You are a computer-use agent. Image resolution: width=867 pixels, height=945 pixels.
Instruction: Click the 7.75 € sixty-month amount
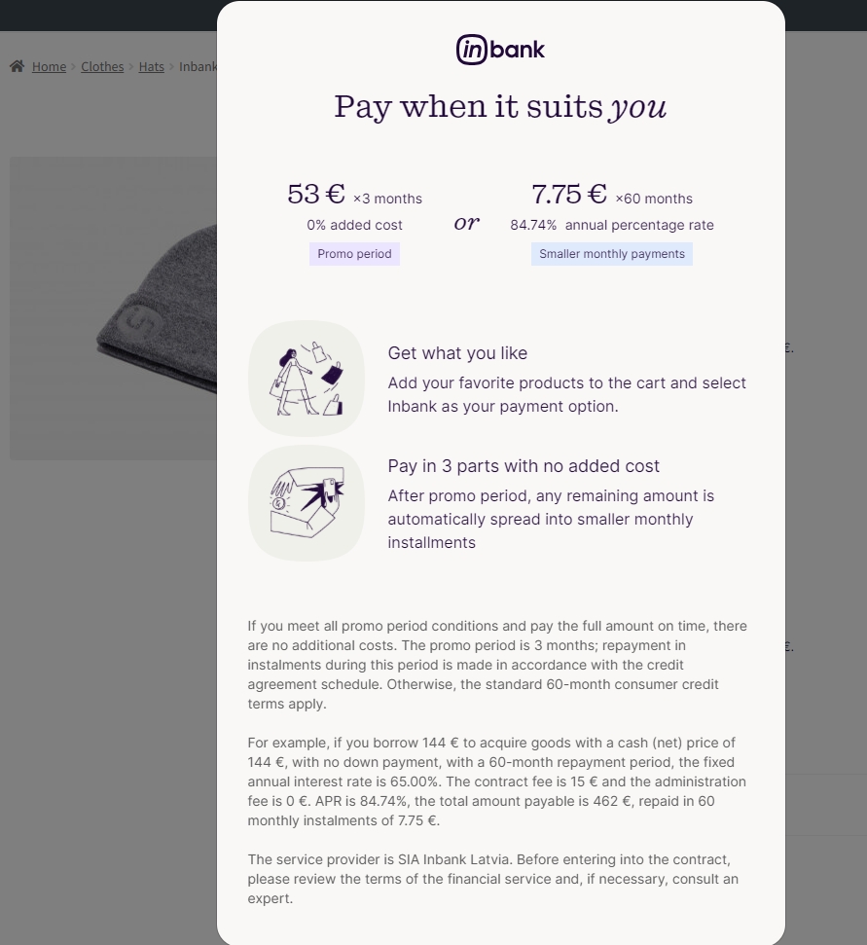pos(569,195)
